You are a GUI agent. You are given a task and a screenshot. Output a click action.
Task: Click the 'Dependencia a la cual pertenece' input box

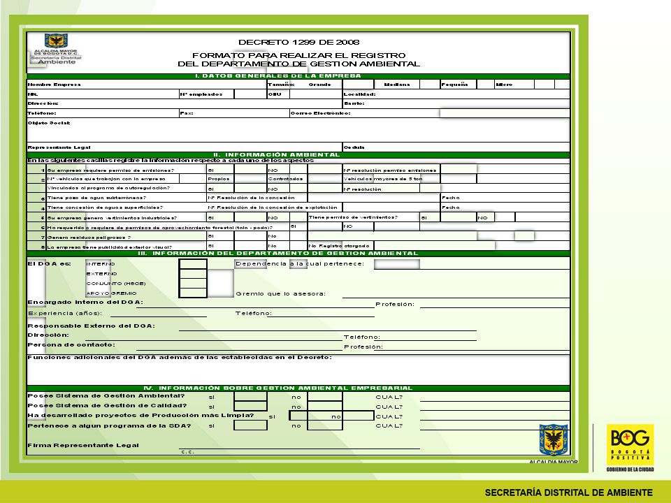(x=397, y=264)
